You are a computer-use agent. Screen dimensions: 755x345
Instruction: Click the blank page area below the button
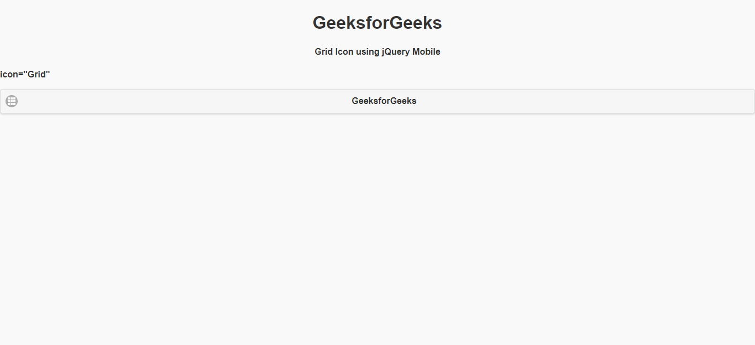[377, 229]
